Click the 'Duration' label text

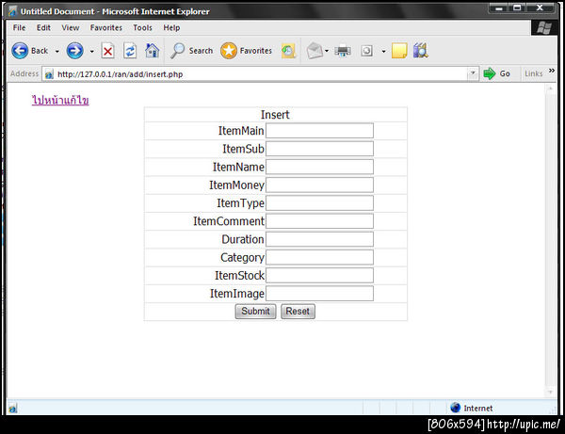(x=243, y=239)
